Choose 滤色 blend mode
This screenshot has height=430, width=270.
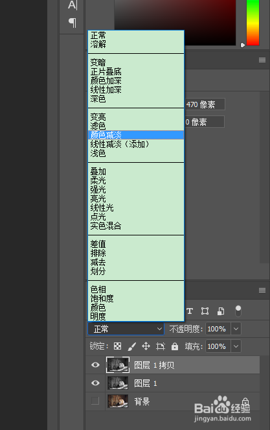point(136,126)
